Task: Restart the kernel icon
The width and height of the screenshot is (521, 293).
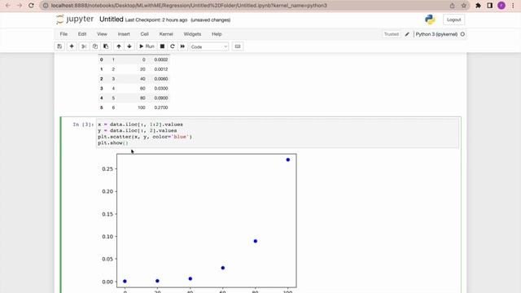Action: click(172, 46)
